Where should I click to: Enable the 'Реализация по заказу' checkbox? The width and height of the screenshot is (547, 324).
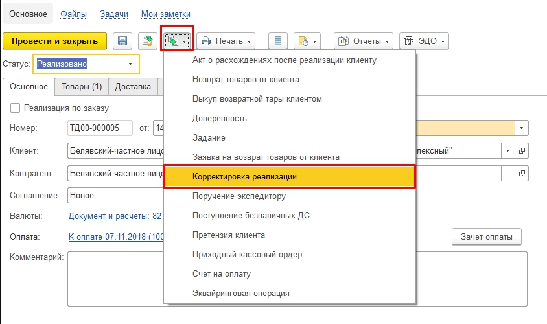[x=16, y=108]
